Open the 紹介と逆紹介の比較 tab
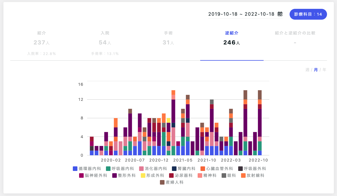This screenshot has width=337, height=196. (x=295, y=33)
